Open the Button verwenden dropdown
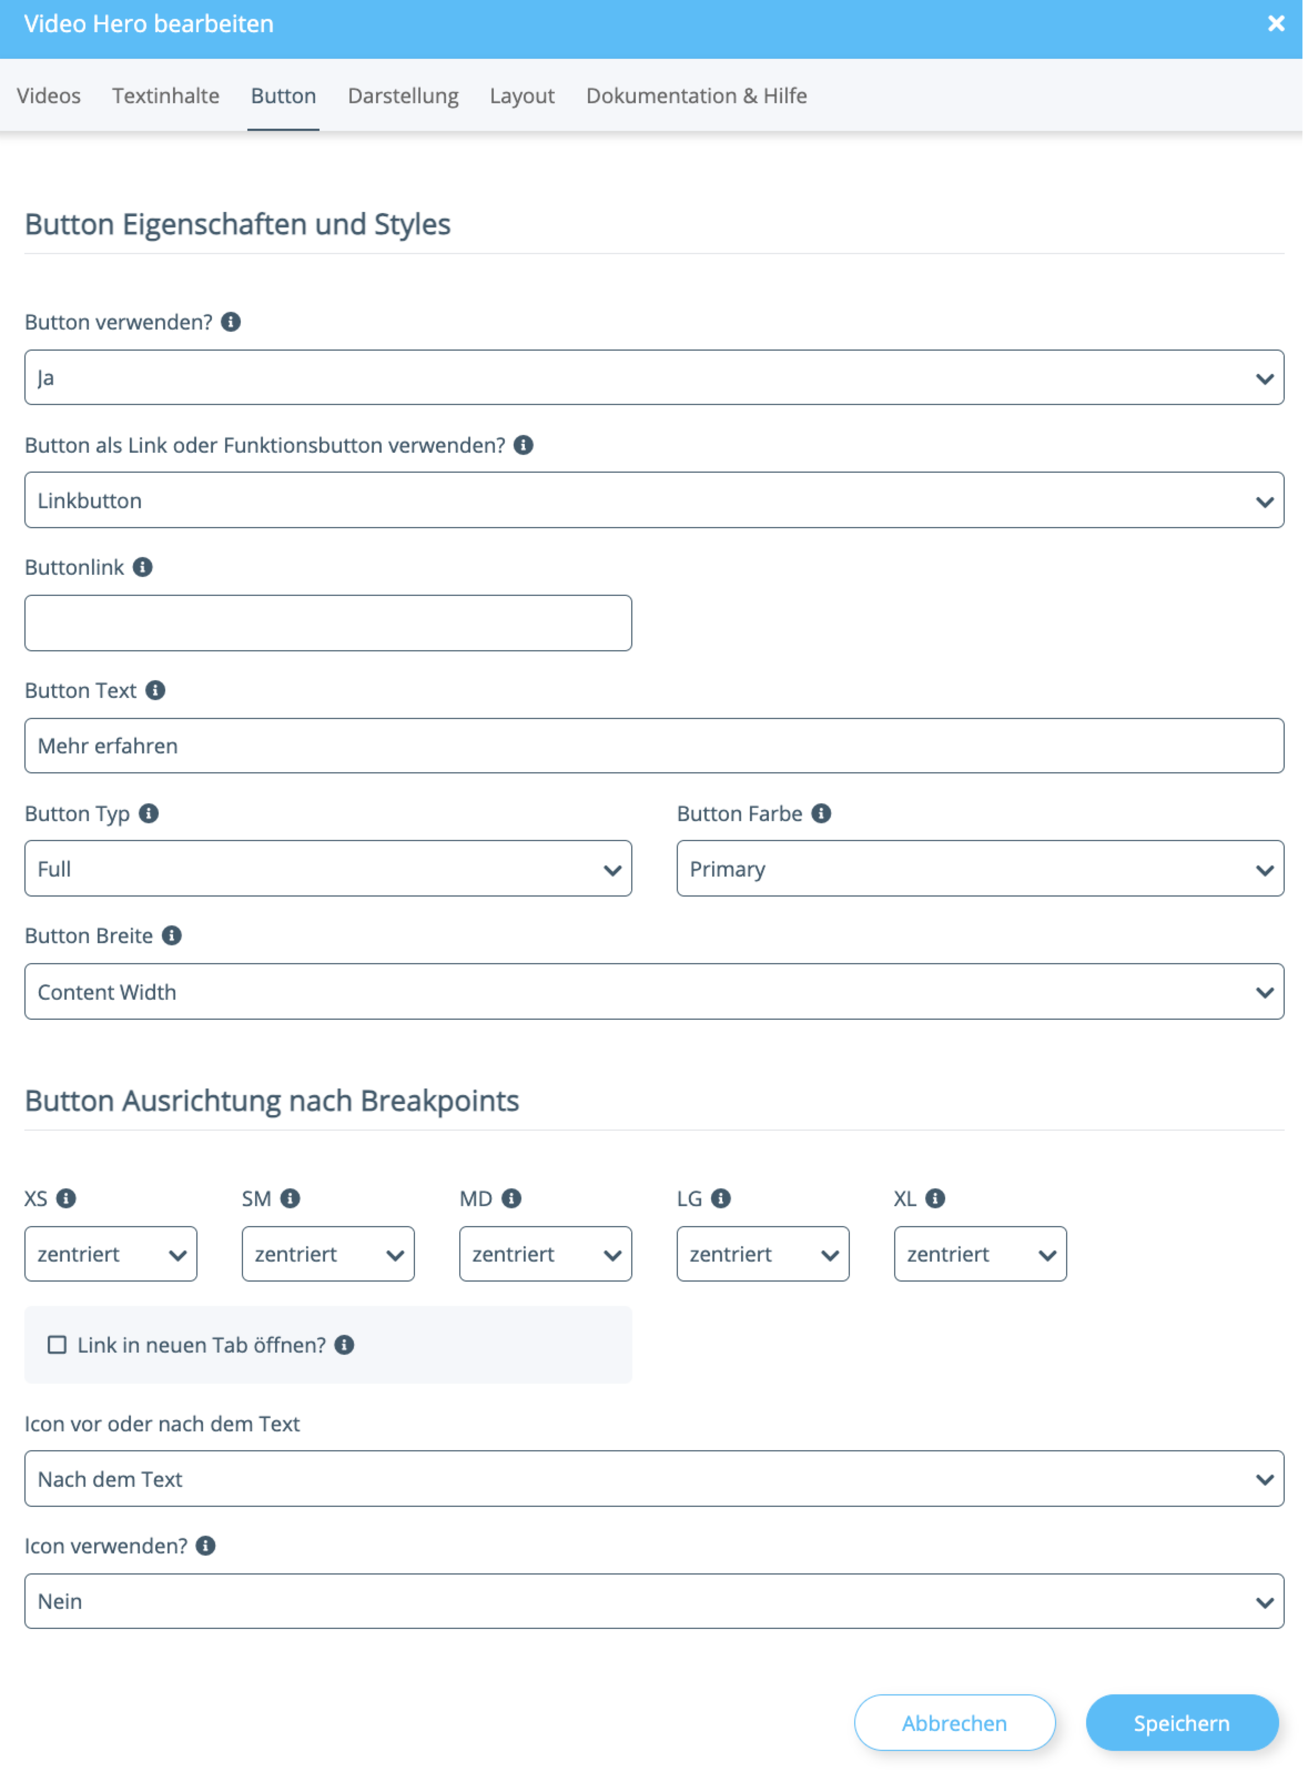1303x1782 pixels. pyautogui.click(x=653, y=378)
